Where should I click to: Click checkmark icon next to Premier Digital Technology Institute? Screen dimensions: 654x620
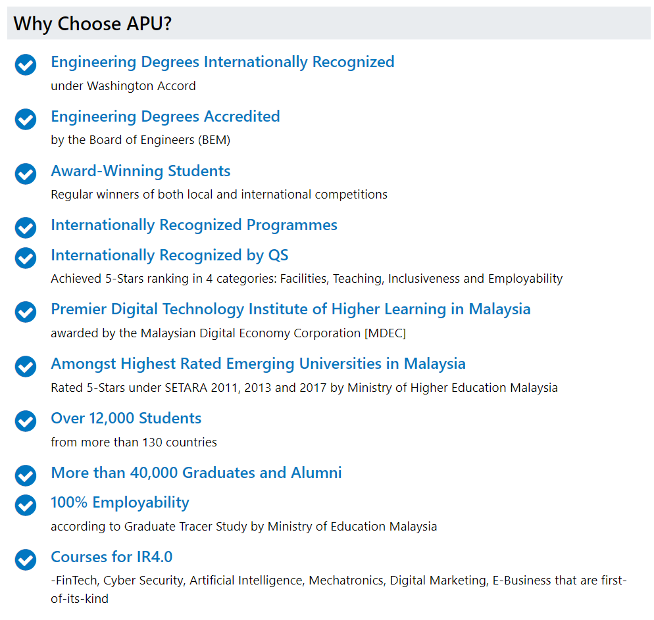(x=26, y=312)
